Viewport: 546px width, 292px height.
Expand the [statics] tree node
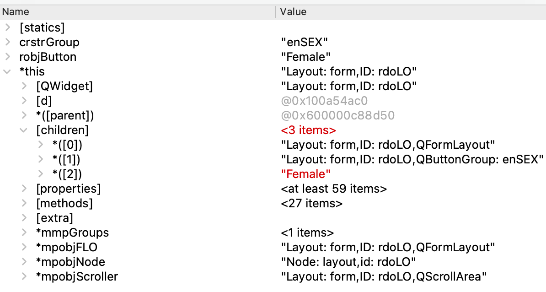pyautogui.click(x=7, y=27)
